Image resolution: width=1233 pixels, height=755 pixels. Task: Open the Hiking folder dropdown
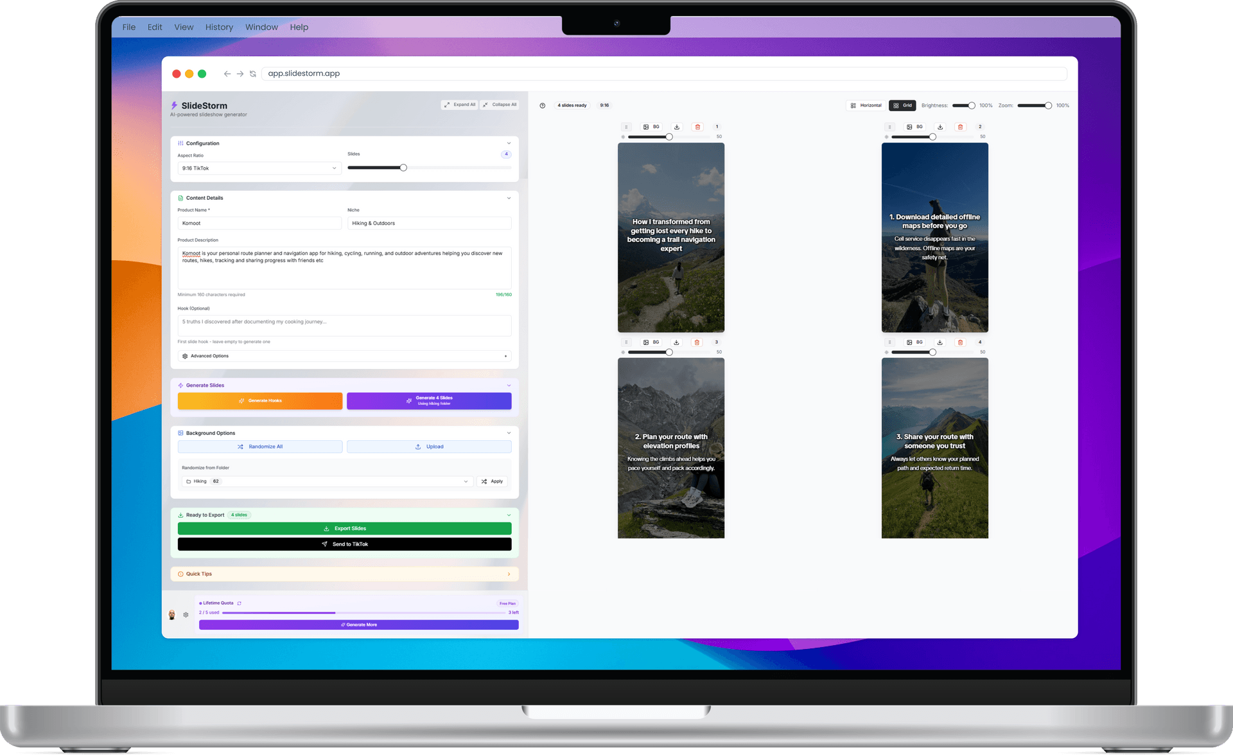pos(327,481)
